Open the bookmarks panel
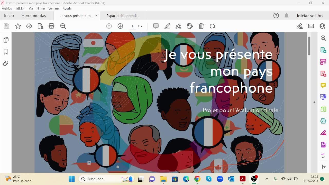329x185 pixels. pyautogui.click(x=6, y=52)
